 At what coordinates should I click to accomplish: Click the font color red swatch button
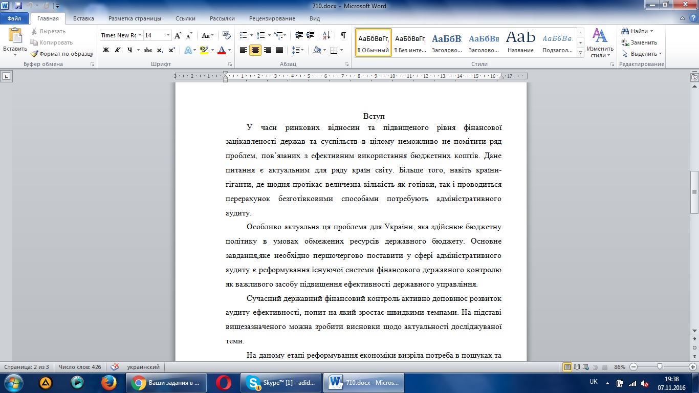click(x=221, y=50)
